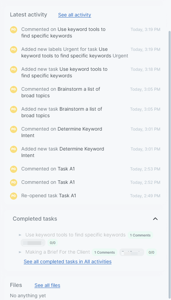The width and height of the screenshot is (171, 300).
Task: Open See all activity link
Action: tap(74, 15)
